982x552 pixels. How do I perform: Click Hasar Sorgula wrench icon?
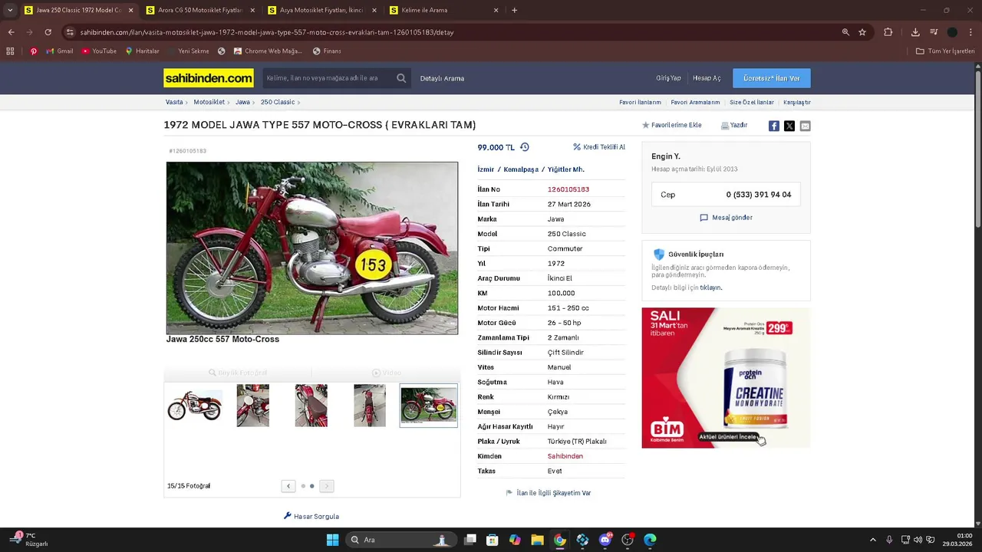point(288,516)
